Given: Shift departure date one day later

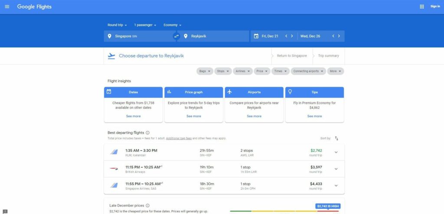Looking at the screenshot, I should [292, 36].
